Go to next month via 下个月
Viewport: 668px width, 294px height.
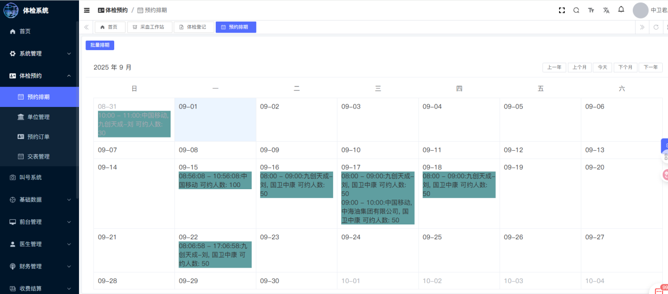[625, 67]
